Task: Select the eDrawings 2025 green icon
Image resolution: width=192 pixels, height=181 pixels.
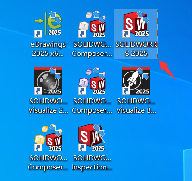Action: point(48,24)
